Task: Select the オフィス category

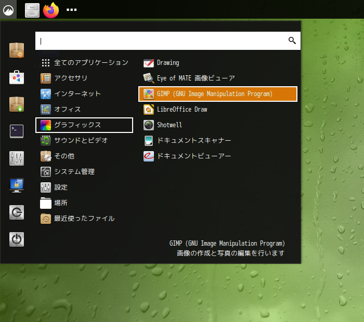Action: coord(84,109)
